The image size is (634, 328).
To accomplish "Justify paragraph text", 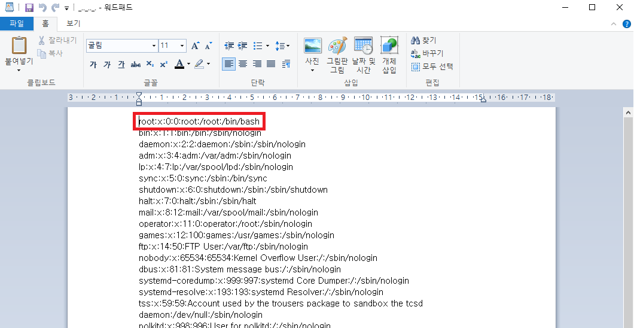I will 271,64.
